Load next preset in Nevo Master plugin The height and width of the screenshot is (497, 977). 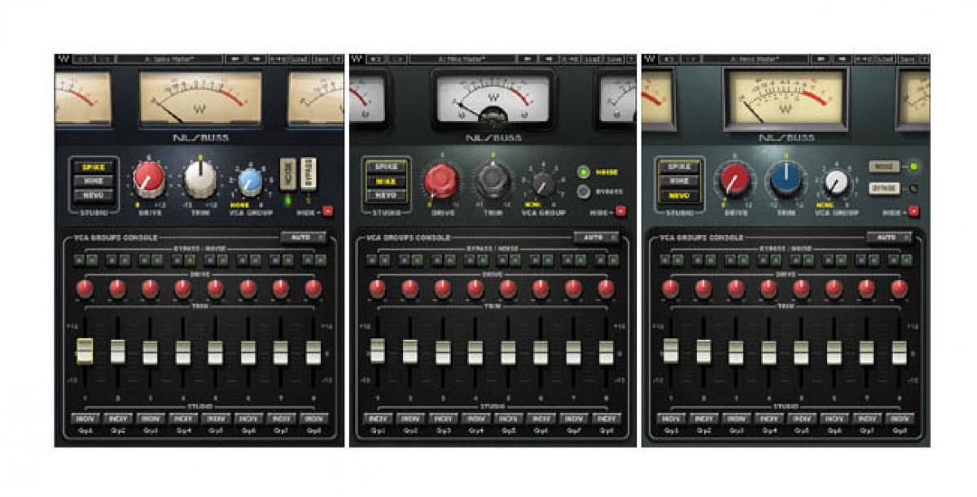844,59
